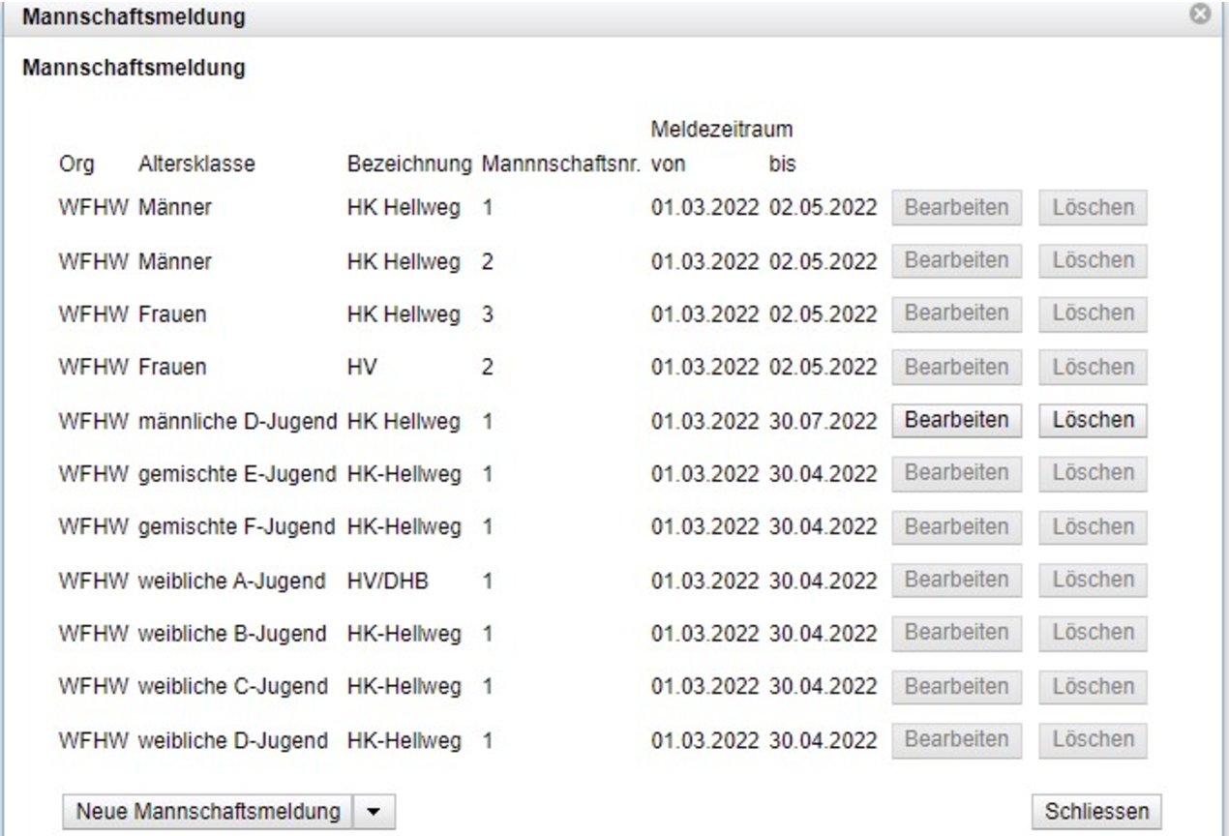1229x836 pixels.
Task: Select the HV/DHB designation text
Action: [387, 580]
